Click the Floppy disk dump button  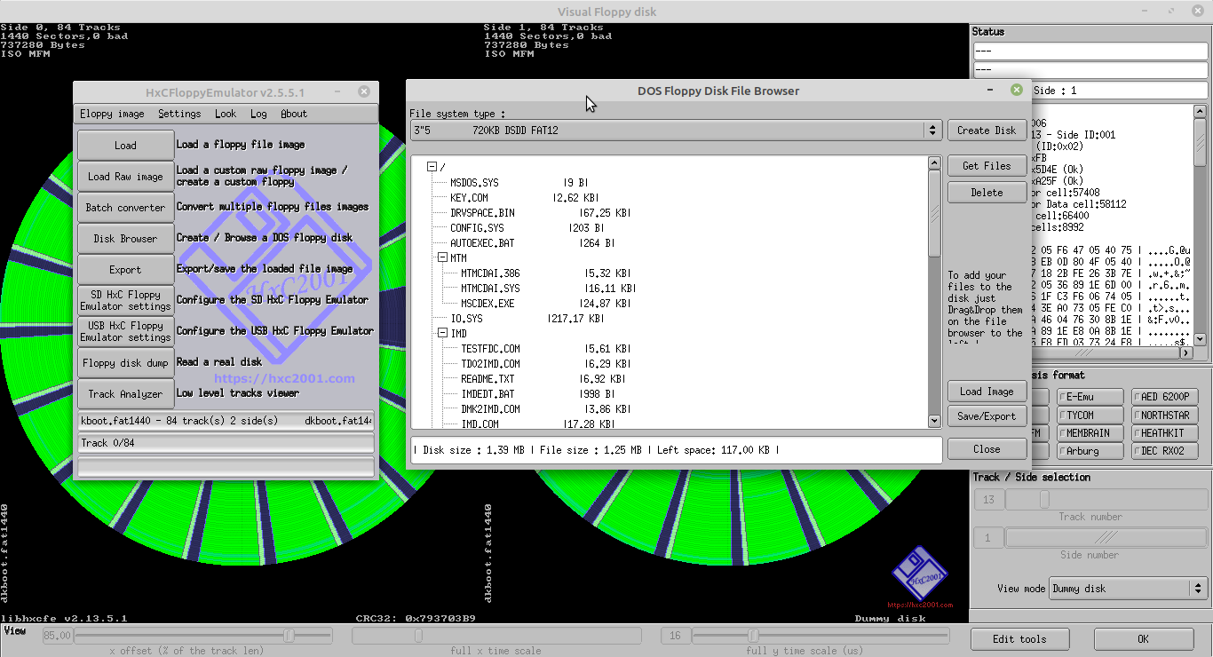click(125, 363)
